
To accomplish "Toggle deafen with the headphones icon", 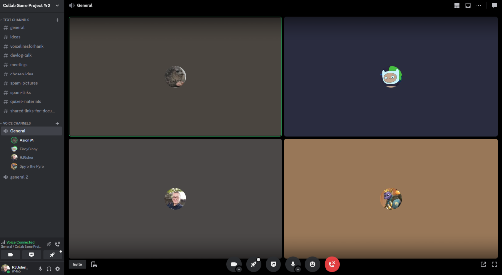I will click(x=49, y=269).
